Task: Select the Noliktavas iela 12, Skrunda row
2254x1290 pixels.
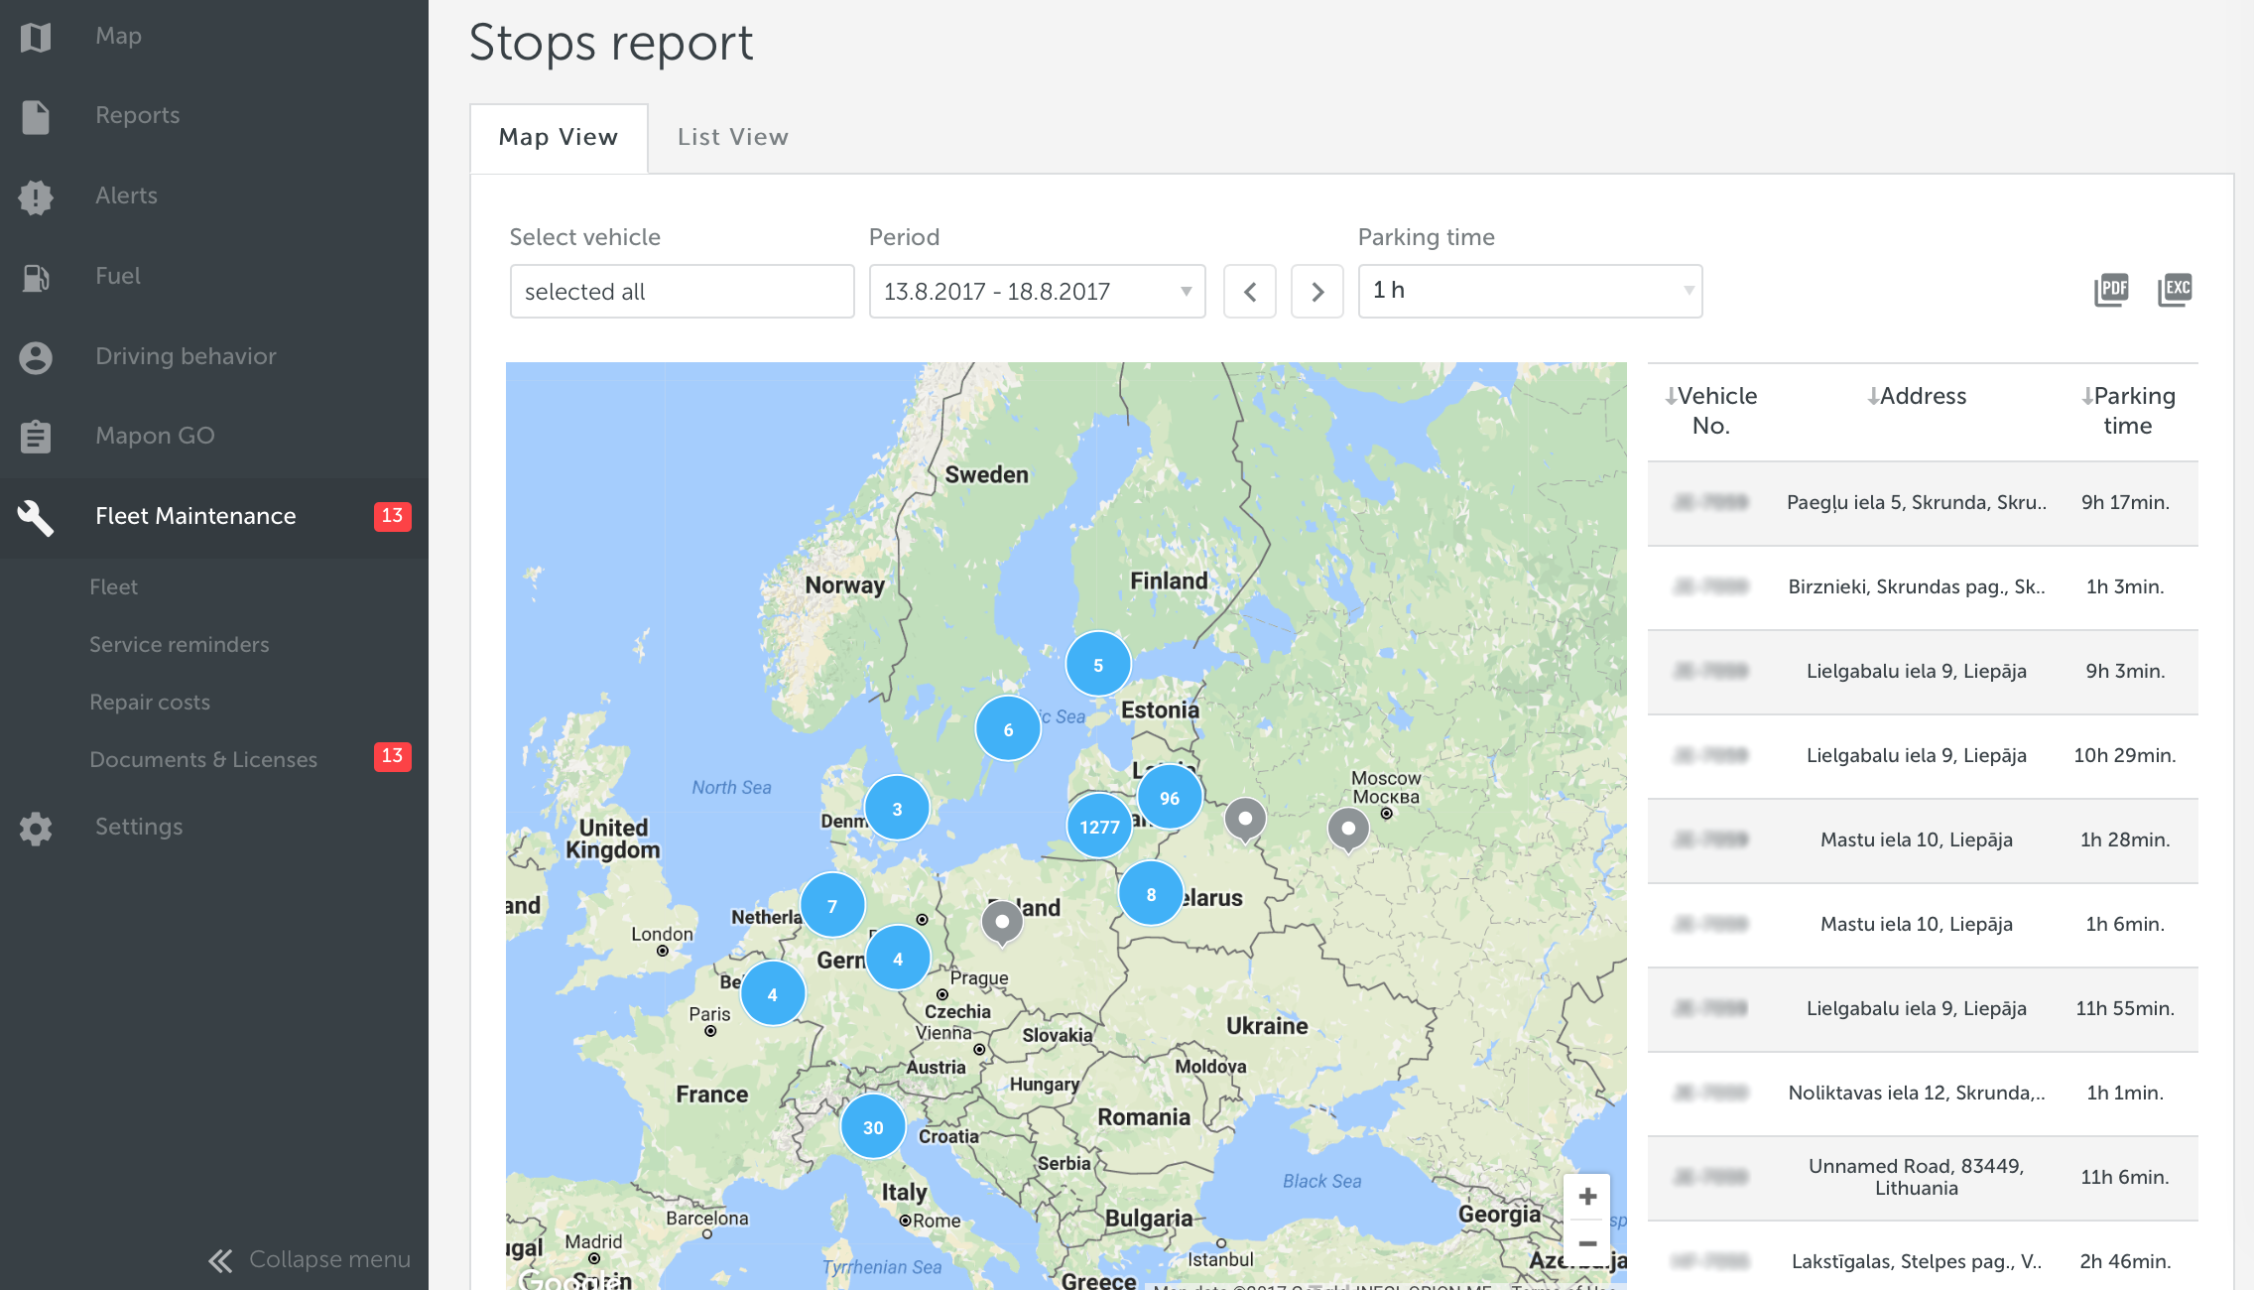Action: 1923,1094
